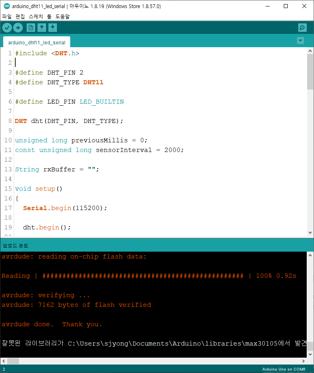This screenshot has height=373, width=314.
Task: Open the 파일 menu
Action: (x=7, y=17)
